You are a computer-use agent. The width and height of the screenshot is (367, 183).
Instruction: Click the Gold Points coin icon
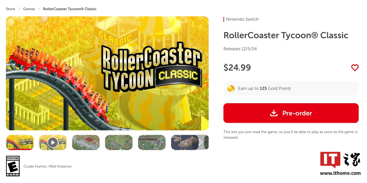231,88
